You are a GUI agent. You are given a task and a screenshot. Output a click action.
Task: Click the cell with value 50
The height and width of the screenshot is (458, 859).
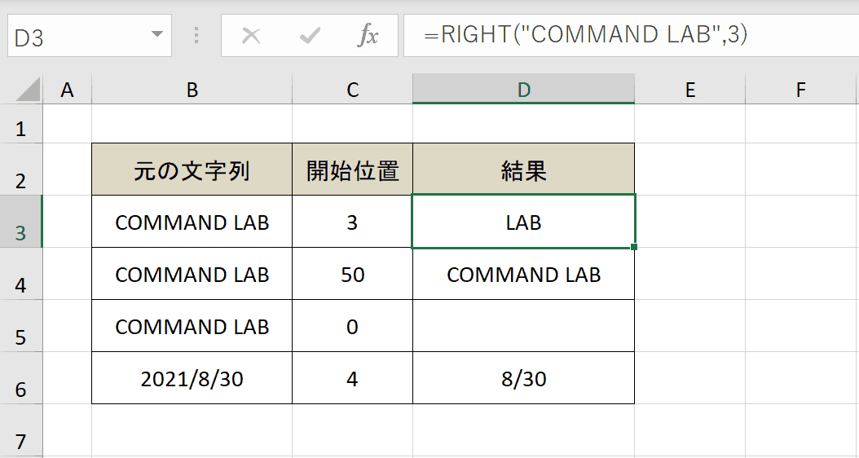352,274
